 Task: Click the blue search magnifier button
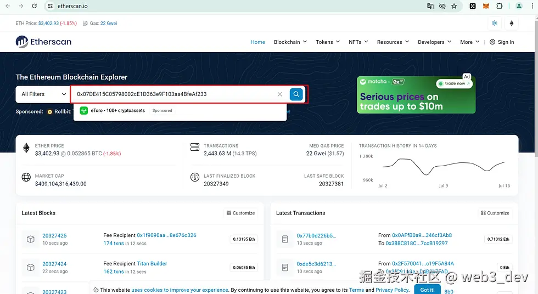[x=296, y=94]
